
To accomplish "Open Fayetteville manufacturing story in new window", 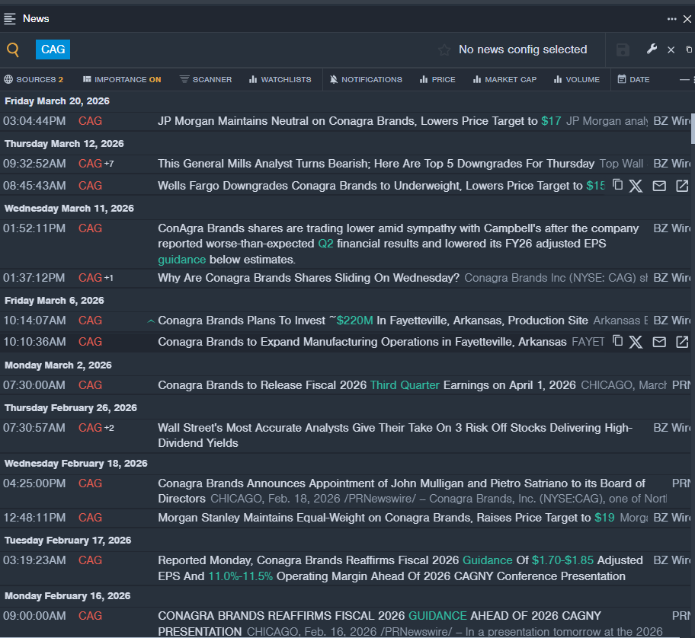I will click(x=682, y=342).
